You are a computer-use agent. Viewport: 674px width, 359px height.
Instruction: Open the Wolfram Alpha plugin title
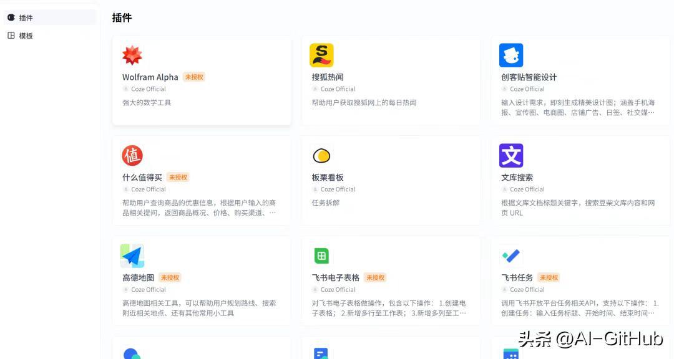click(x=150, y=77)
